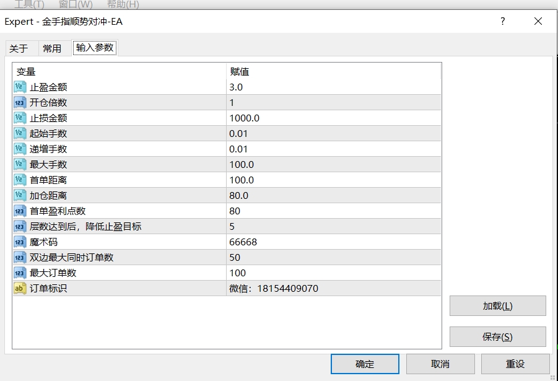Cancel the dialog with 取消
This screenshot has height=381, width=558.
440,364
